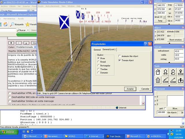
Task: Enable the 'Animate this object' checkbox
Action: pyautogui.click(x=120, y=56)
